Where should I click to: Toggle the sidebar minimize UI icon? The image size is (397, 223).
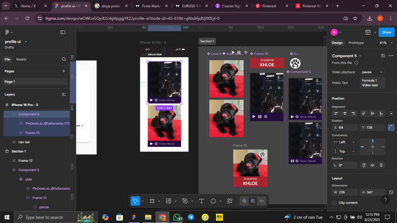point(63,32)
